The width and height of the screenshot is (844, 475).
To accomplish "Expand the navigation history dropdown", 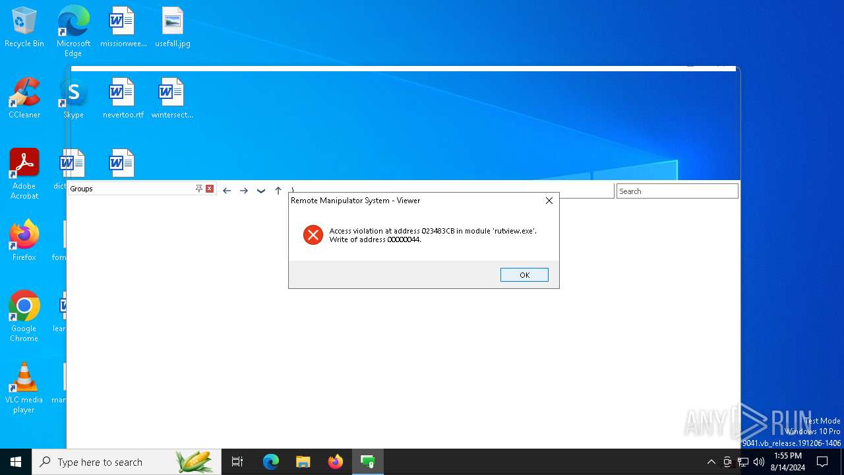I will click(x=261, y=191).
